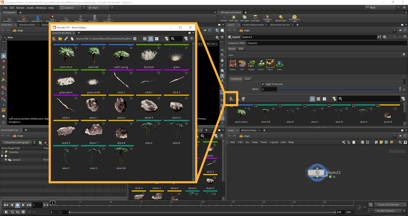This screenshot has height=216, width=408.
Task: Toggle favorite star on stone 1 in gallery
Action: tap(104, 98)
